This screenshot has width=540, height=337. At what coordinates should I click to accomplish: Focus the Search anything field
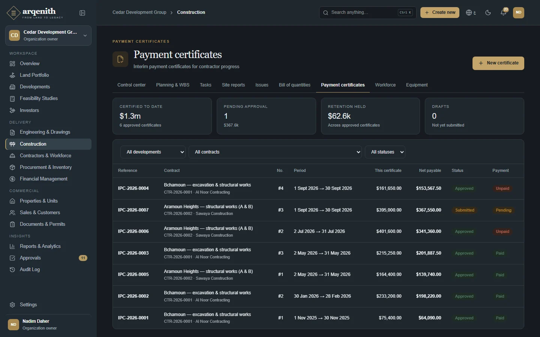click(368, 13)
